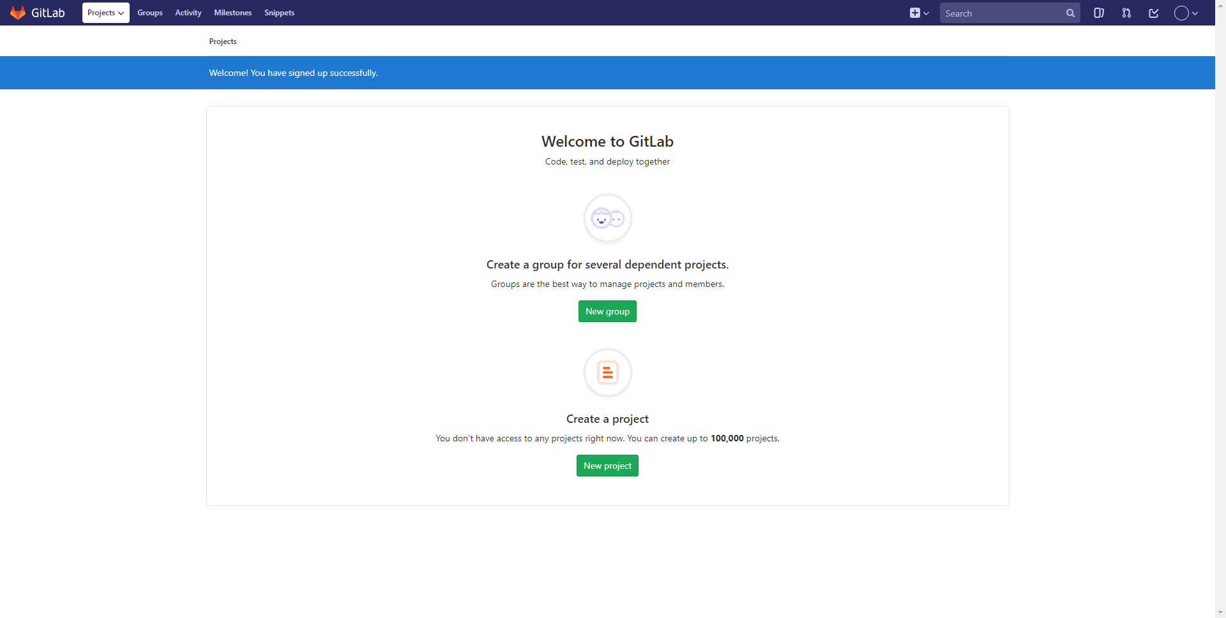Click the signed up successfully message
1226x618 pixels.
click(x=294, y=73)
